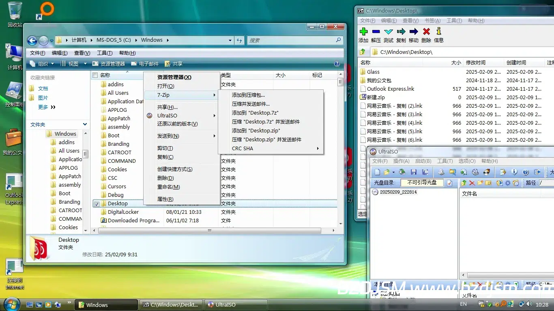
Task: Switch to the UltraISO taskbar button
Action: [x=236, y=305]
